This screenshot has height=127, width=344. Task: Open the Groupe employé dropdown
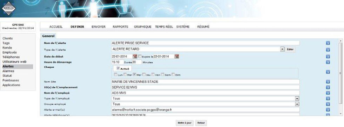(297, 104)
